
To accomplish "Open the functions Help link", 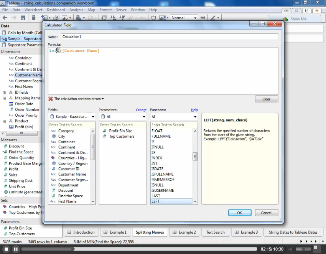I will tap(194, 110).
